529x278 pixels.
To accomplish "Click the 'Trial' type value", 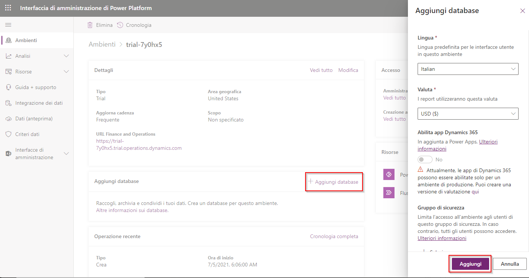I will [101, 98].
